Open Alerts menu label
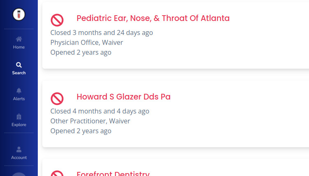Image resolution: width=309 pixels, height=176 pixels. (19, 99)
